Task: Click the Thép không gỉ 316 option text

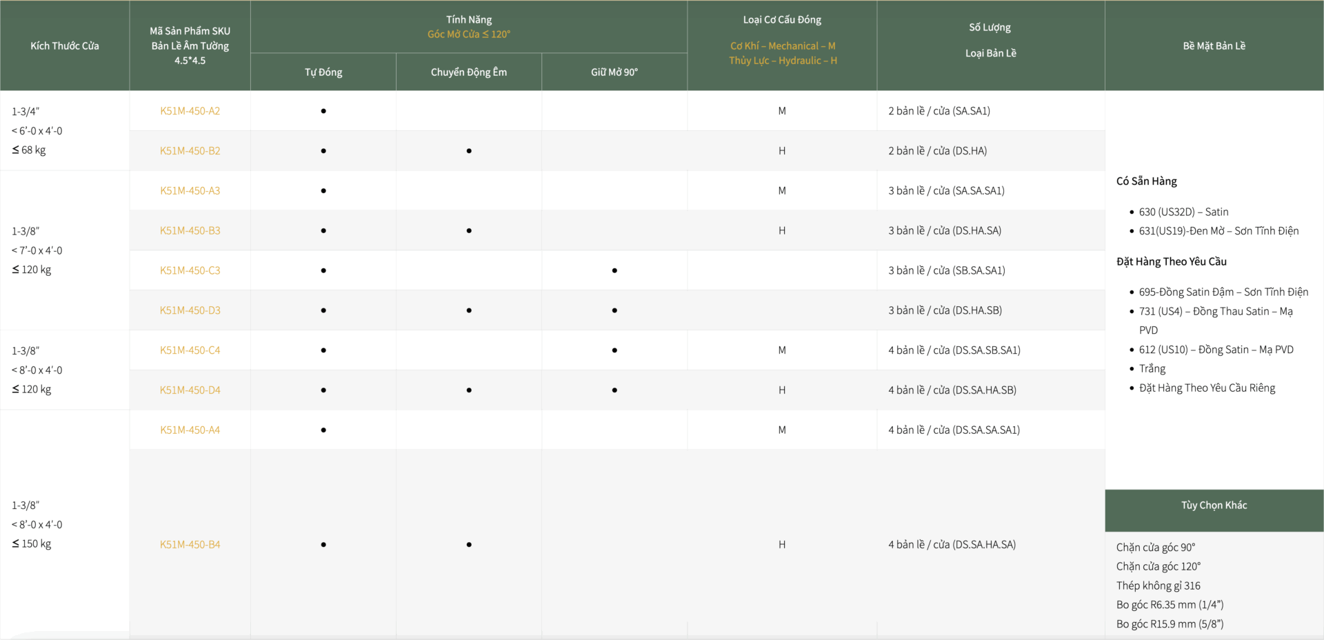Action: (1158, 586)
